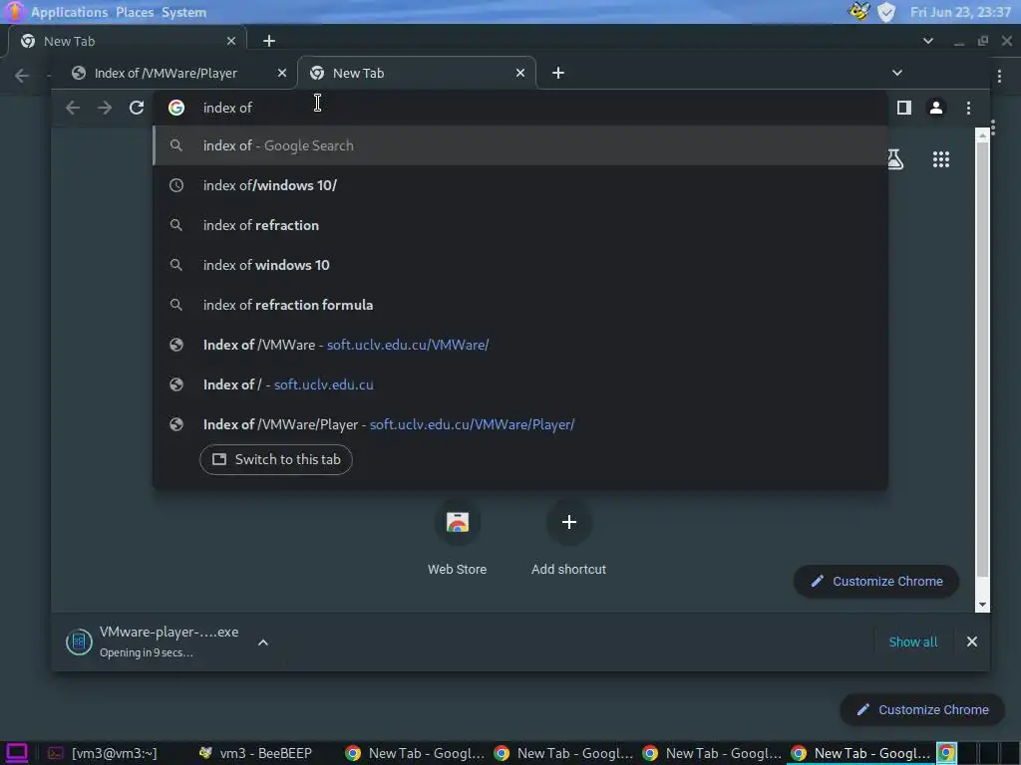Image resolution: width=1021 pixels, height=765 pixels.
Task: Open soft.uclv.edu.cu/VMWare/Player/ suggestion
Action: click(520, 424)
